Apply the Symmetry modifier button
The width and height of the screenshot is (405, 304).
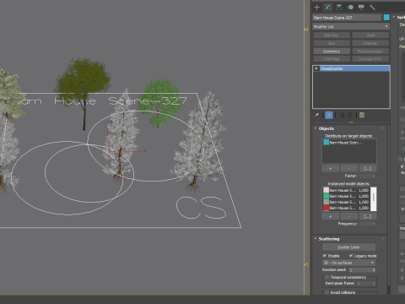pyautogui.click(x=332, y=52)
